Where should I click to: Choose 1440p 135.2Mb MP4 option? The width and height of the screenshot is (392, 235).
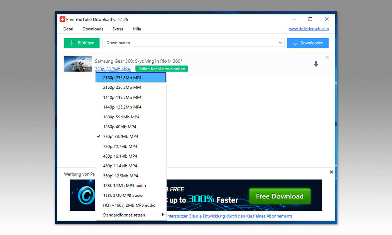[x=131, y=107]
